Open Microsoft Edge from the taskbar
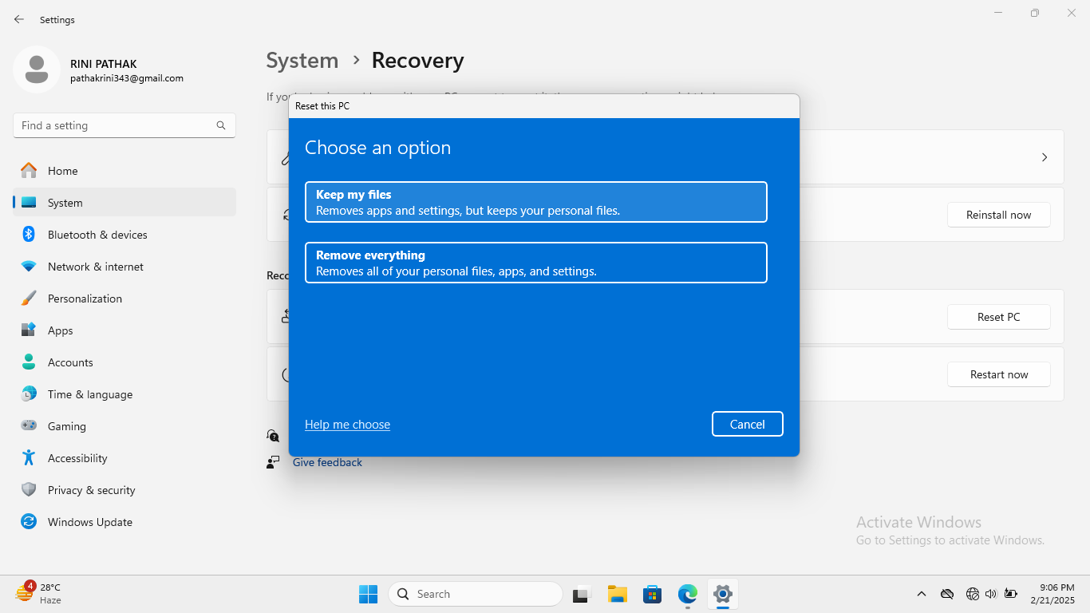 click(687, 594)
